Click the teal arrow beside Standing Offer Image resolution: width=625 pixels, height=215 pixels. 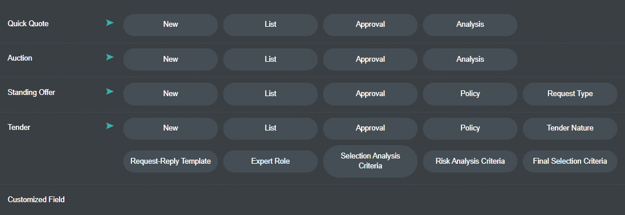pos(110,92)
